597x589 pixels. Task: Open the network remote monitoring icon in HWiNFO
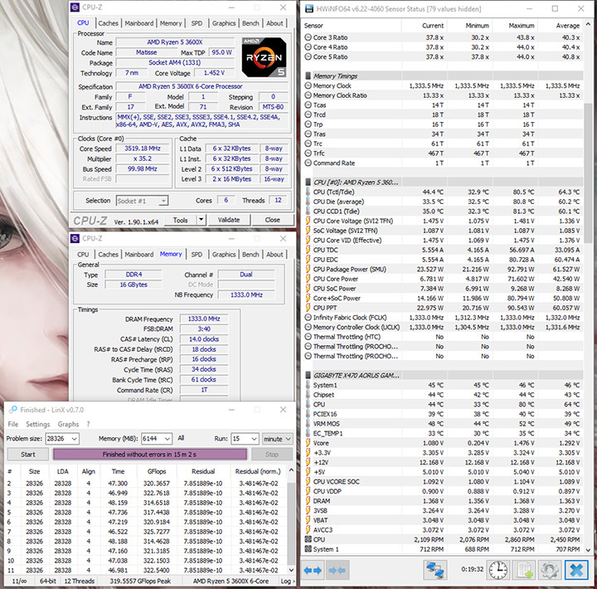(436, 571)
